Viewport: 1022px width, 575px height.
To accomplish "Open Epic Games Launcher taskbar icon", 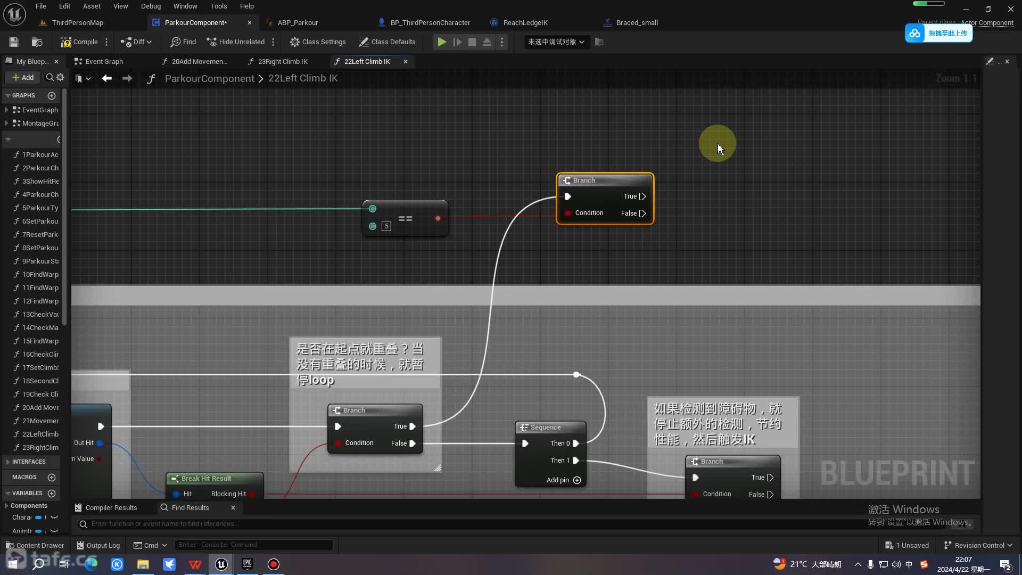I will pyautogui.click(x=248, y=564).
